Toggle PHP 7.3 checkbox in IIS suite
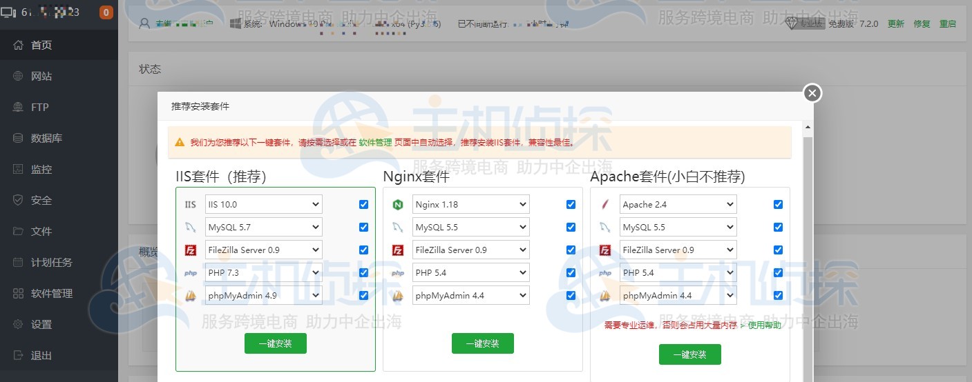Viewport: 972px width, 382px height. (x=363, y=272)
